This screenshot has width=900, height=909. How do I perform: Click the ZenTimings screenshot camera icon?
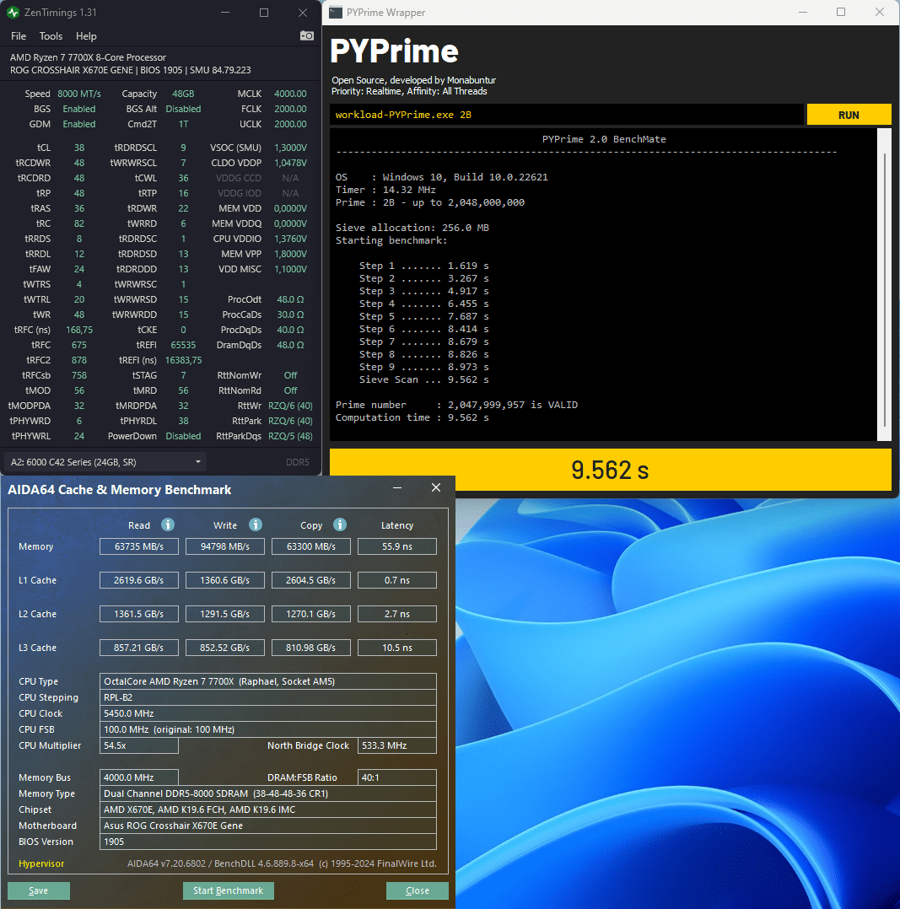point(307,36)
